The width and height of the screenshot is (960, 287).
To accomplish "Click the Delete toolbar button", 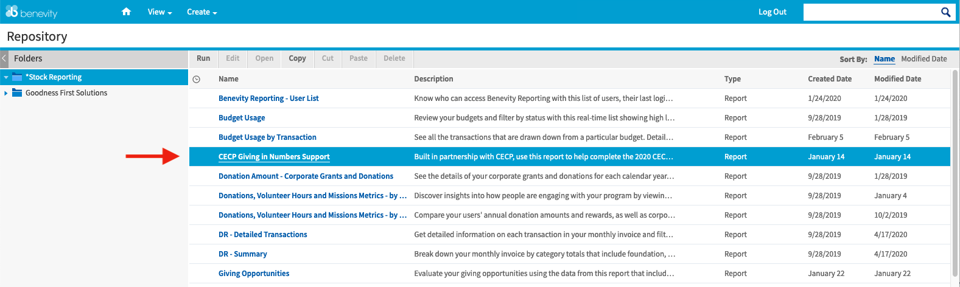I will (394, 58).
